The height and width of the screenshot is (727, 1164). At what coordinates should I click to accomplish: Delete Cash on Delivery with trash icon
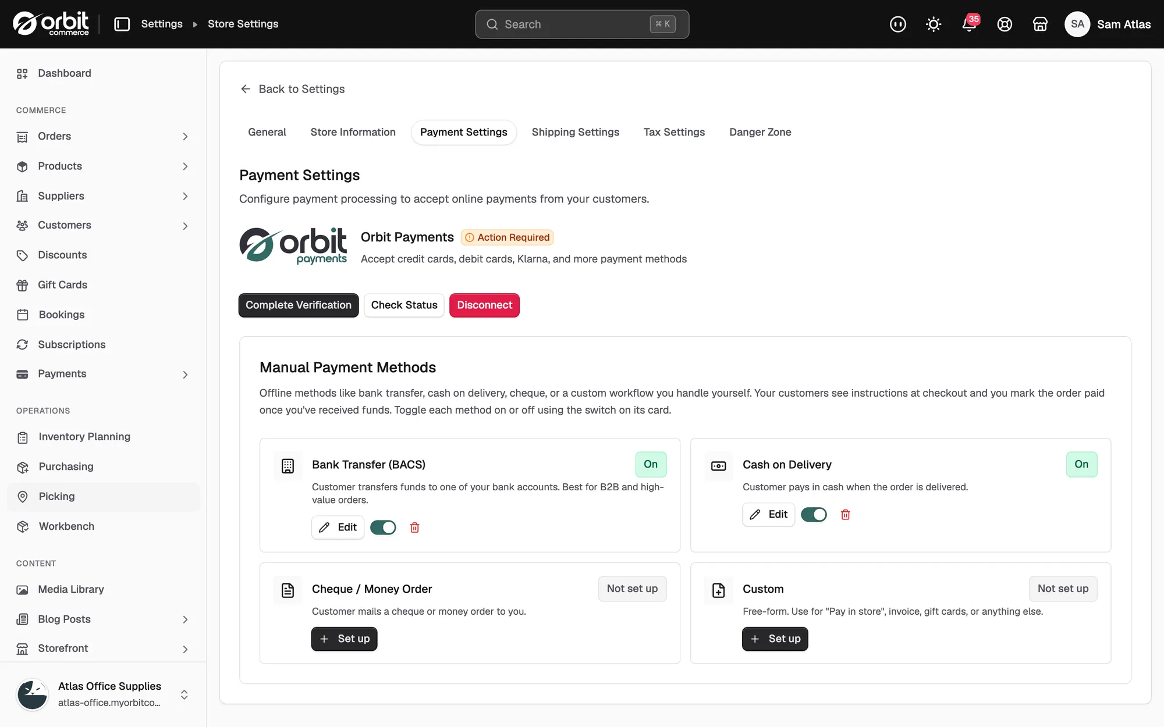click(845, 515)
